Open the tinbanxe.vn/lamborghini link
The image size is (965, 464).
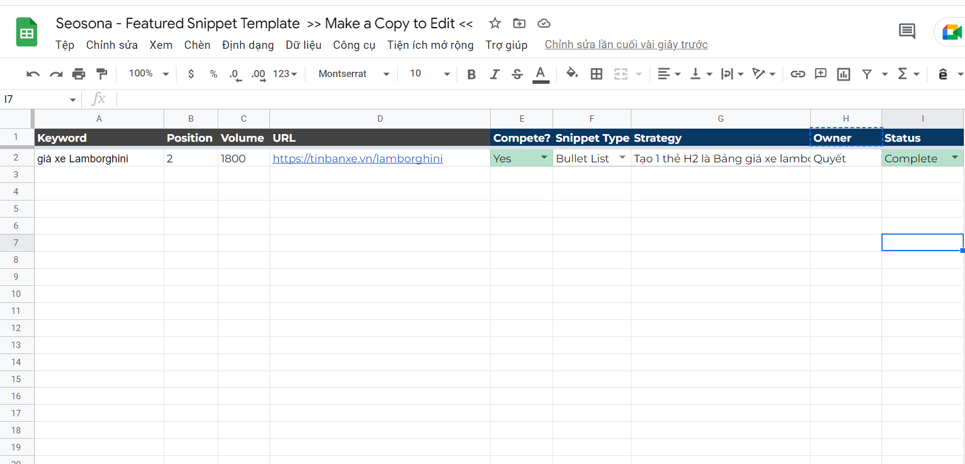coord(358,158)
